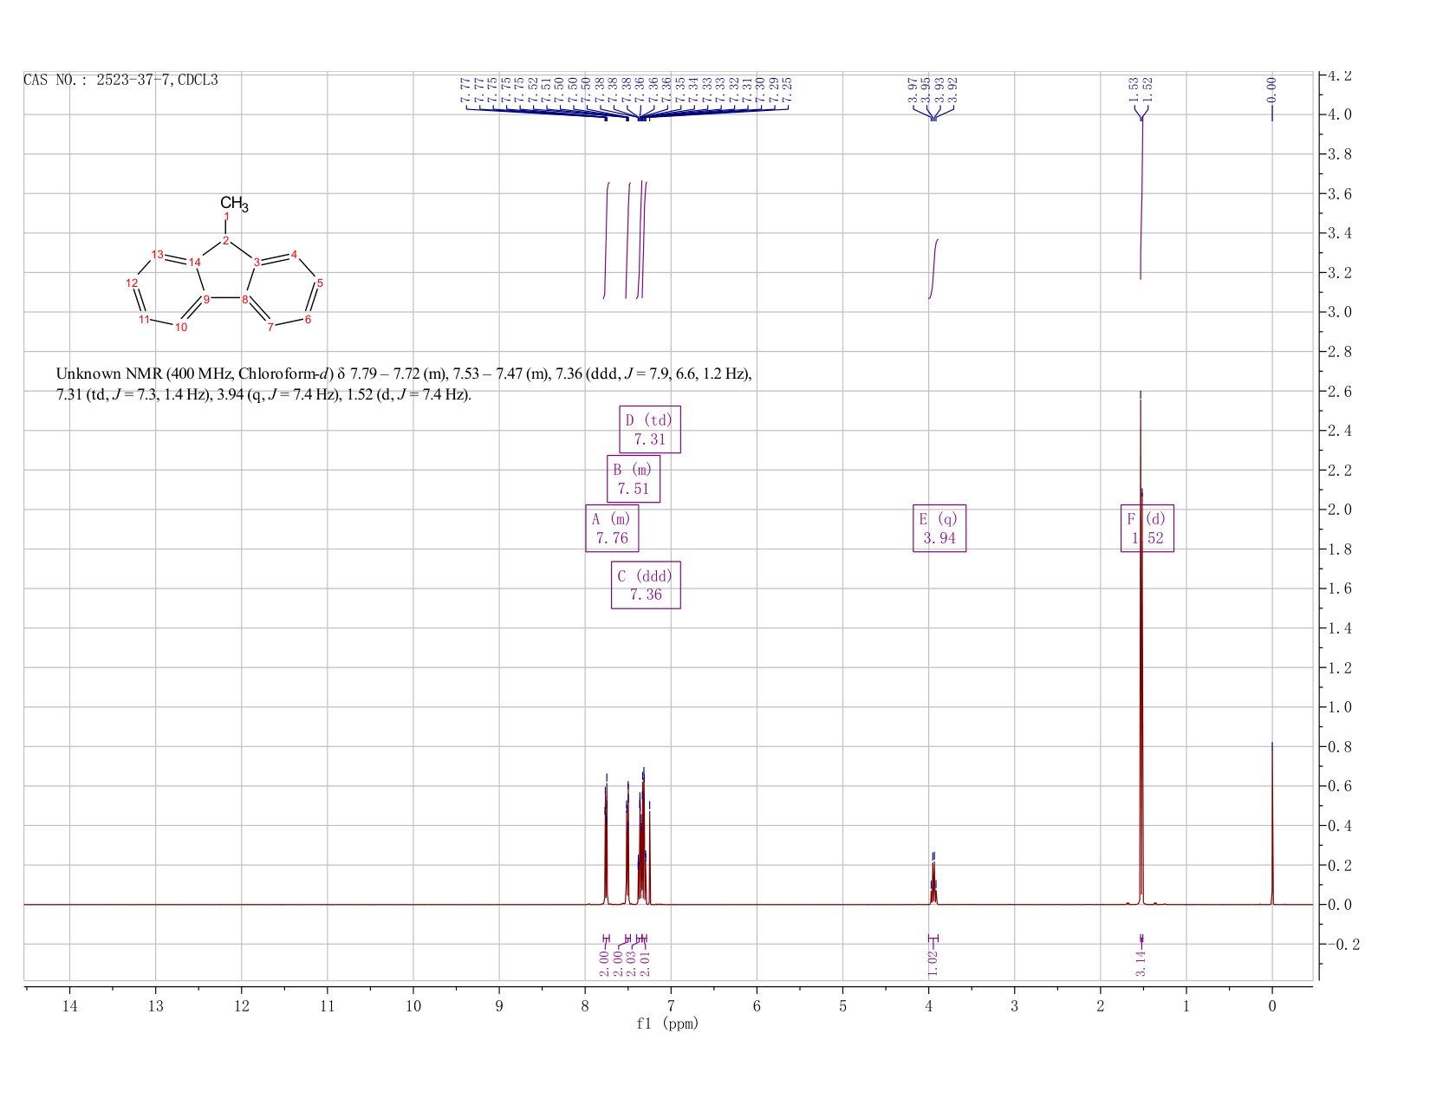Click the 4.0 tick on the intensity axis
This screenshot has height=1105, width=1430.
(1340, 114)
